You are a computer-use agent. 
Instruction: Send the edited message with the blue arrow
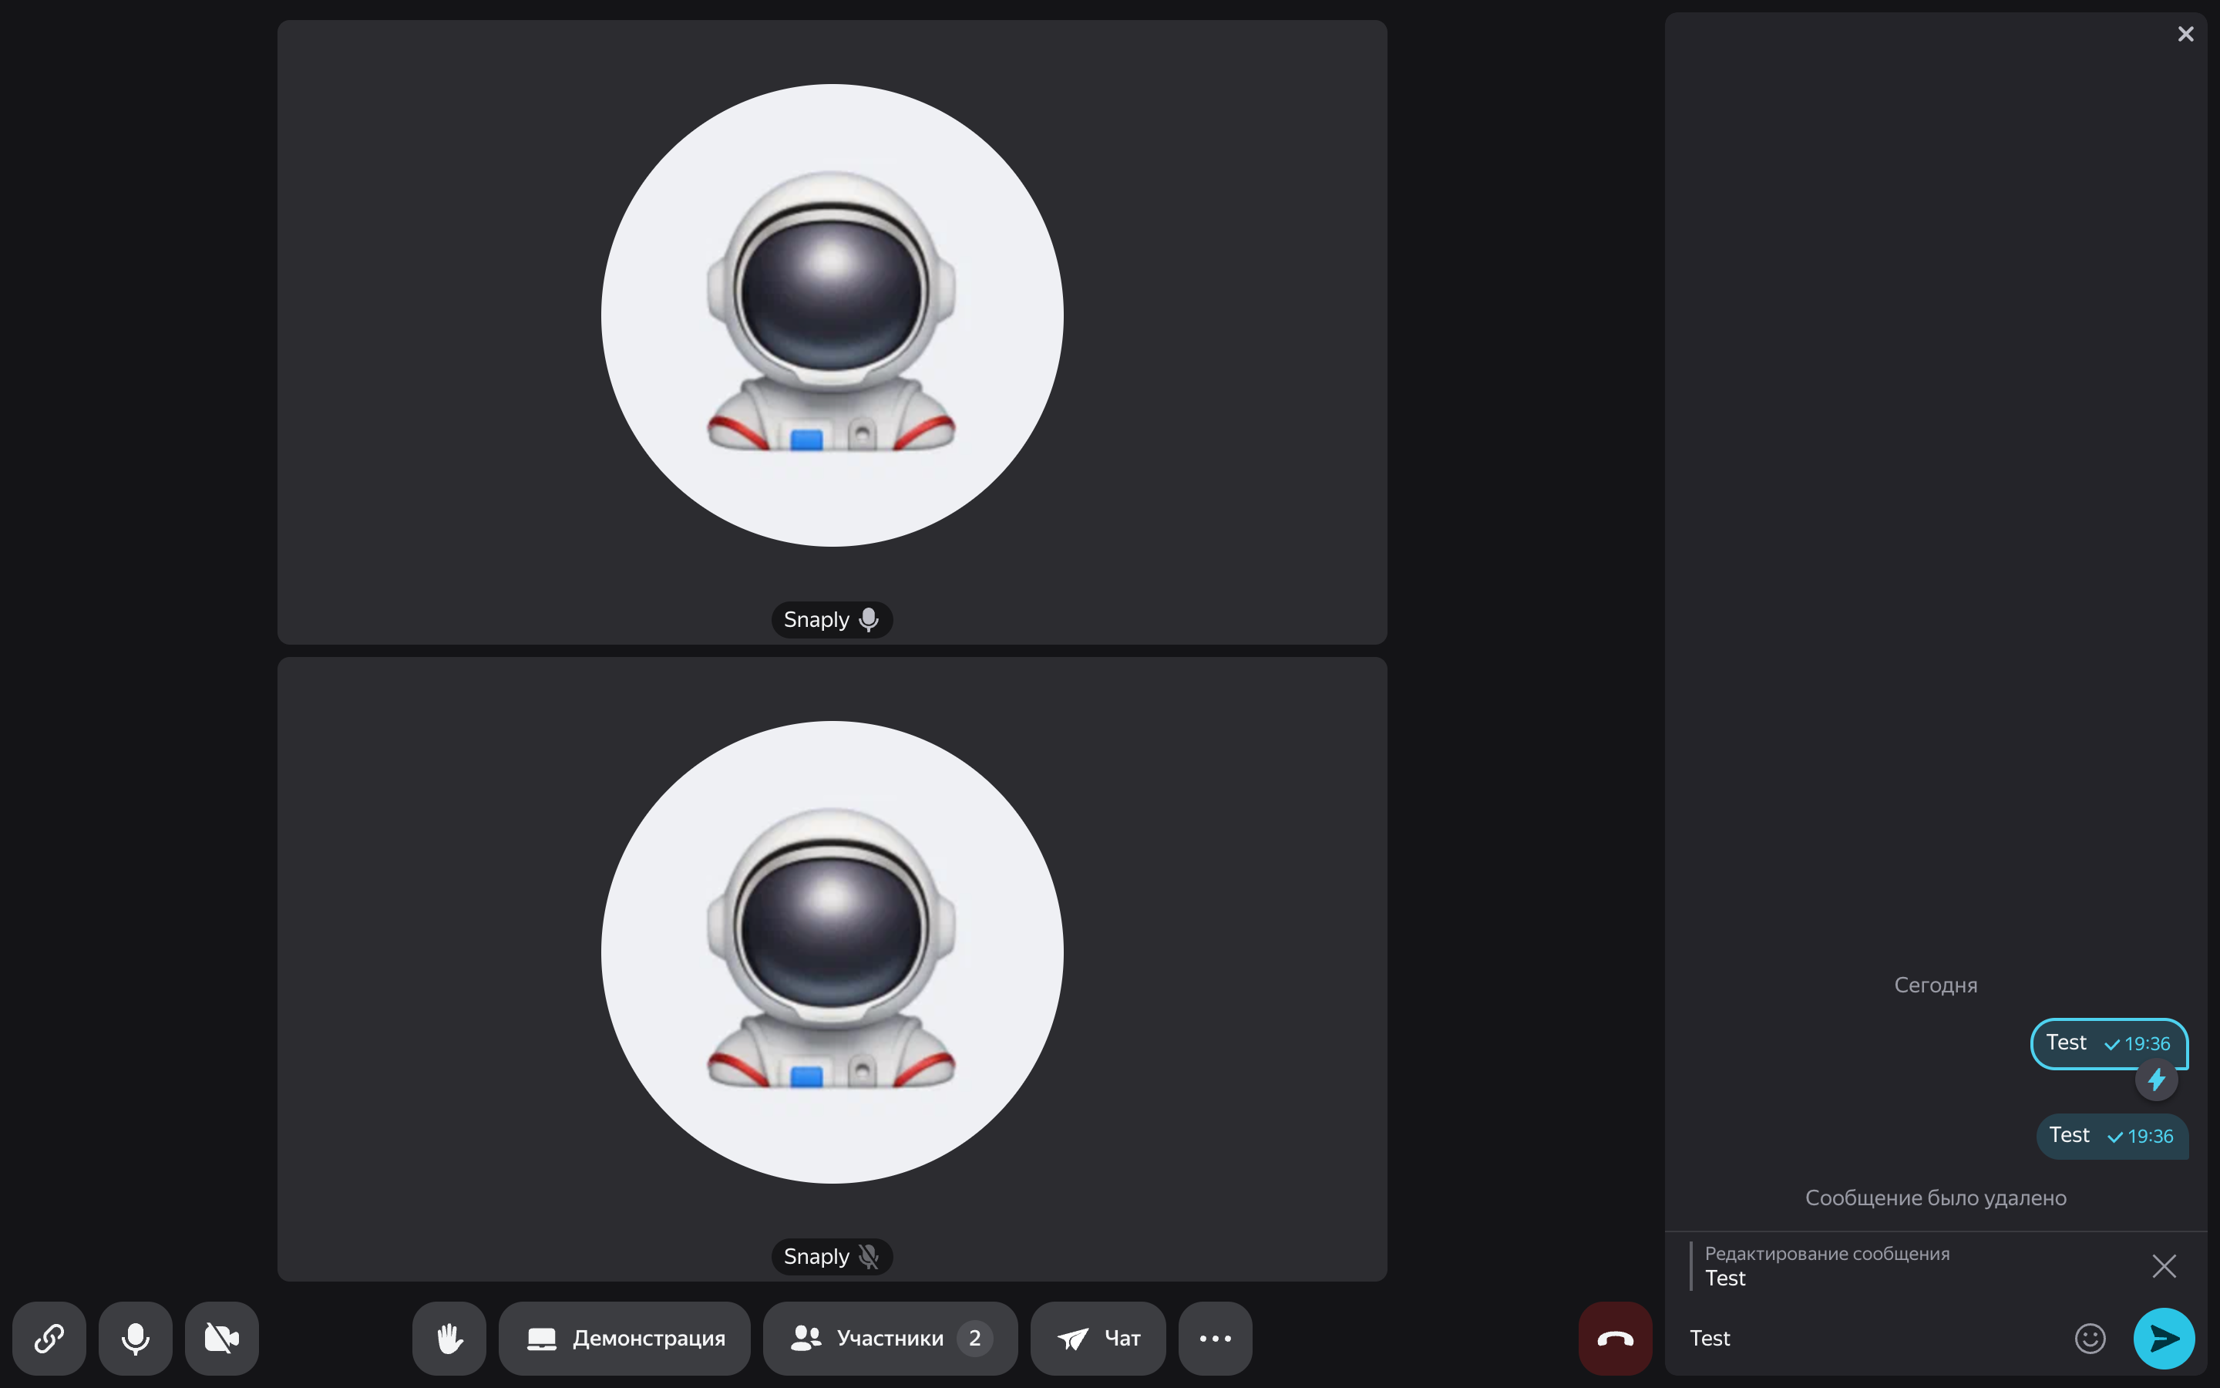(2164, 1339)
